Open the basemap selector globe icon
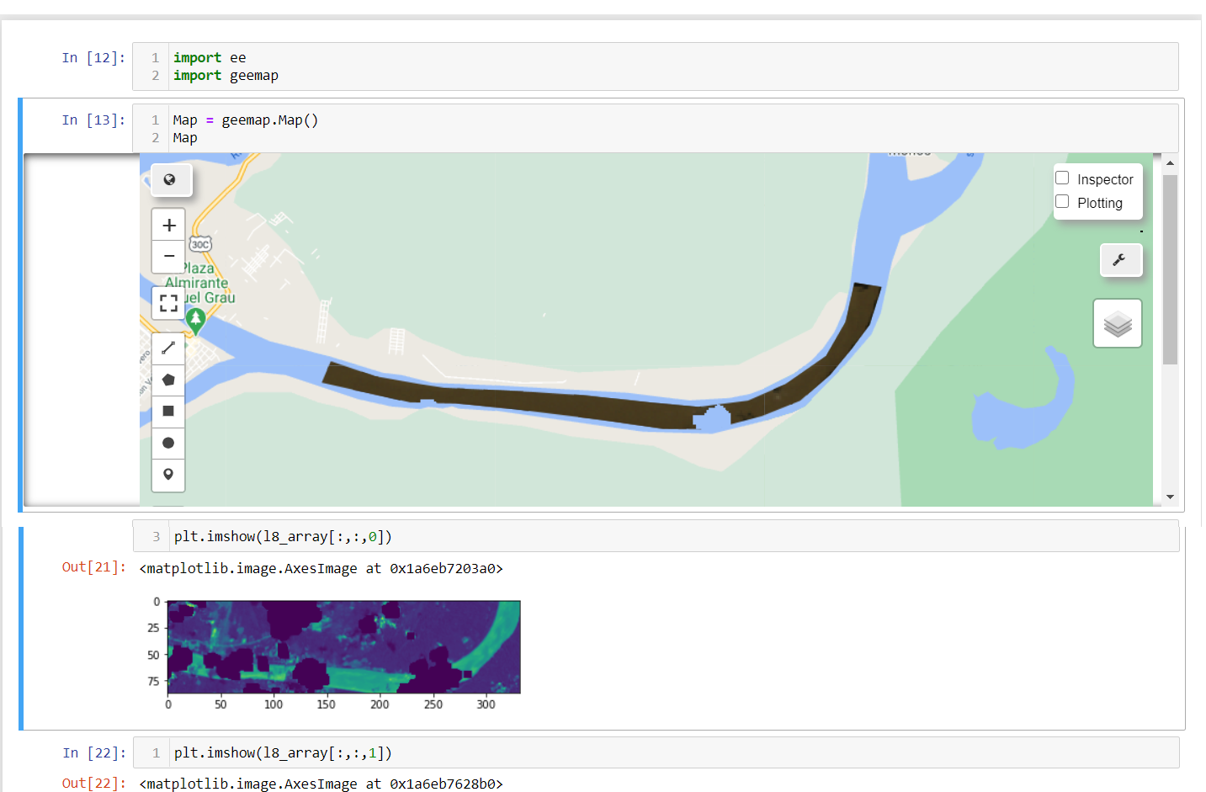1206x792 pixels. coord(170,179)
